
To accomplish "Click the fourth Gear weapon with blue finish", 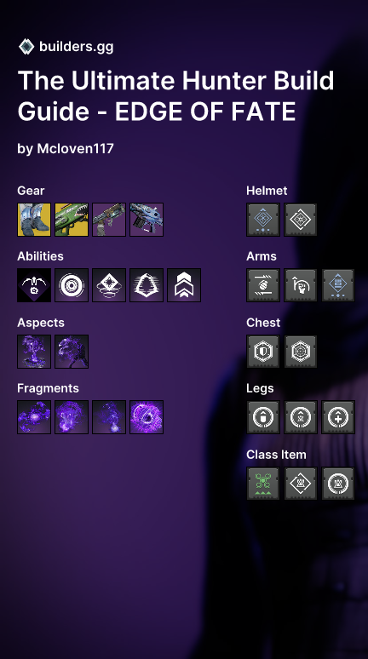I will (x=147, y=220).
